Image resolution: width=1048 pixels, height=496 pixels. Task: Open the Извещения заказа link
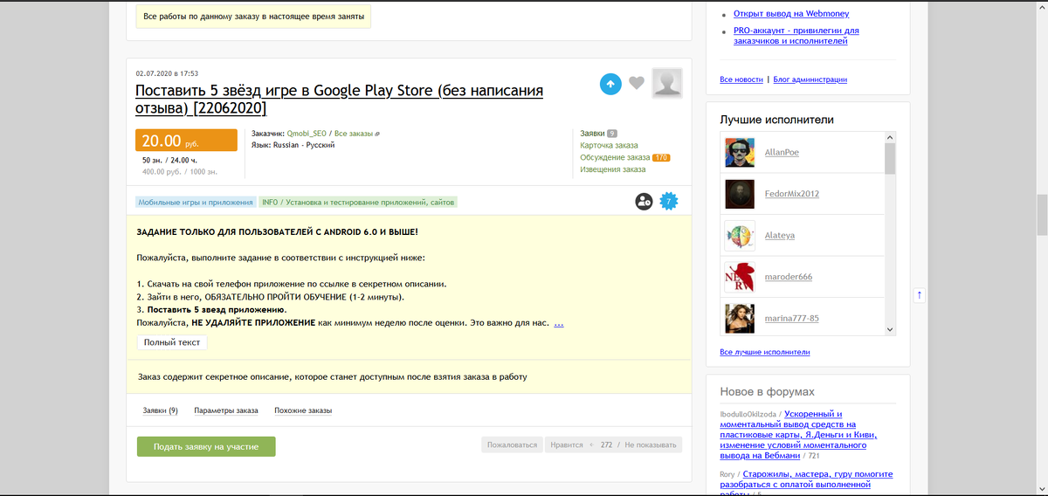[x=613, y=169]
